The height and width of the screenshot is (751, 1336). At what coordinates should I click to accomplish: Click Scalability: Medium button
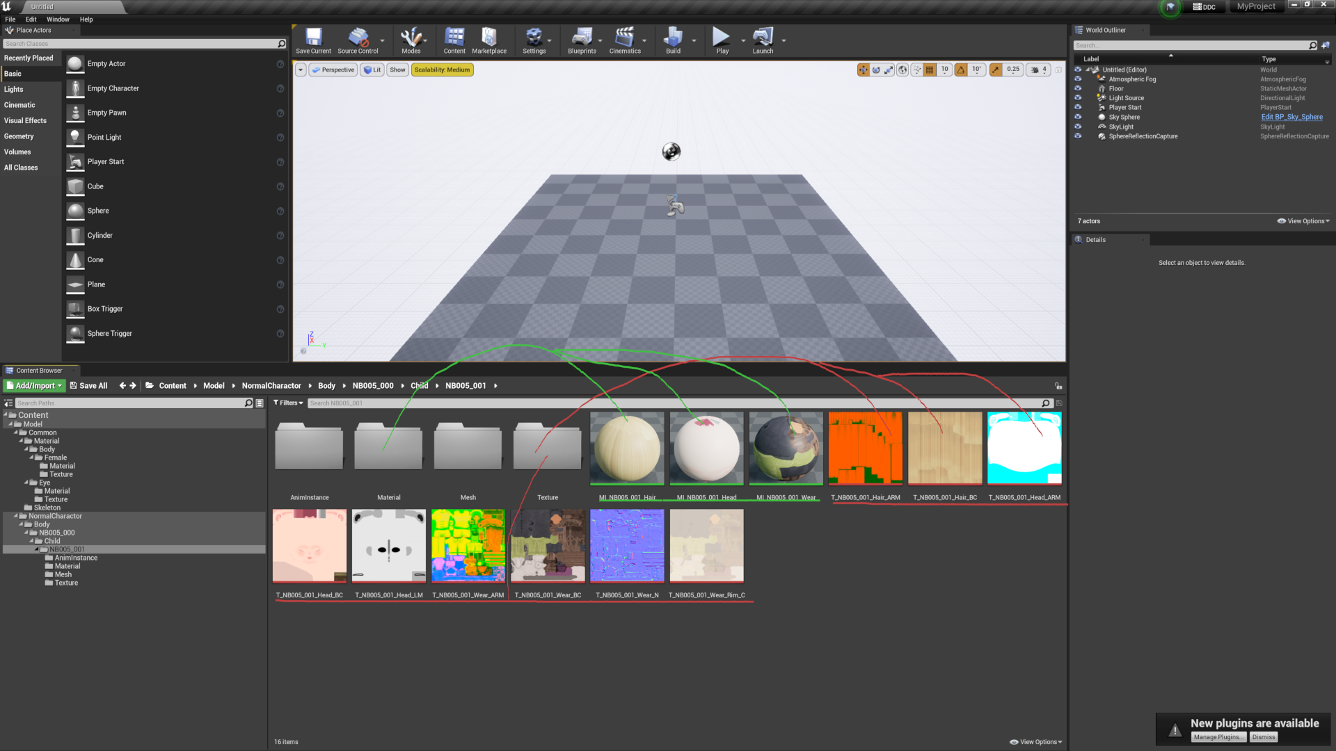[442, 70]
